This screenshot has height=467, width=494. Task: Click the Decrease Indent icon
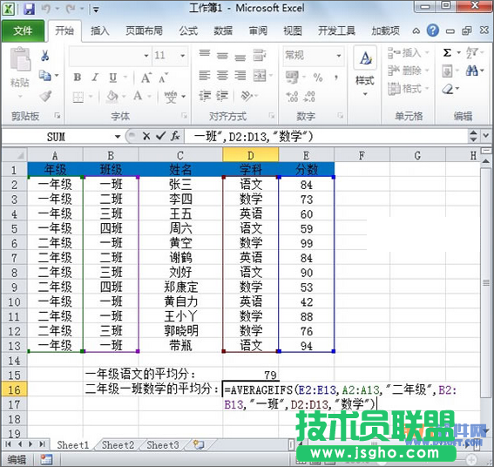coord(205,96)
